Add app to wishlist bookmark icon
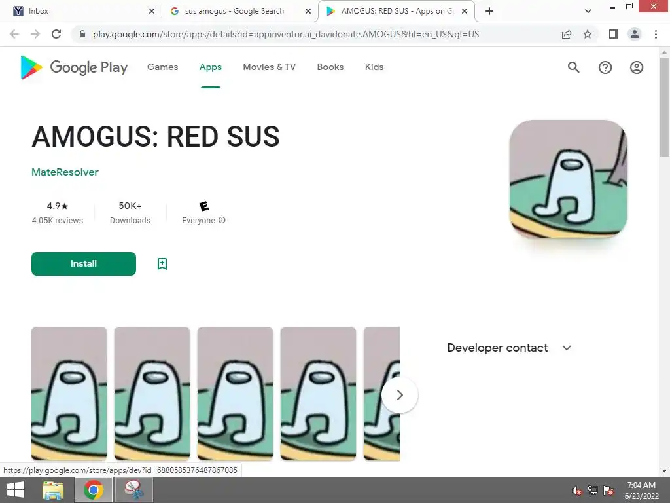This screenshot has width=670, height=503. coord(162,264)
